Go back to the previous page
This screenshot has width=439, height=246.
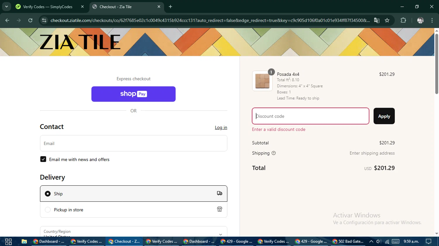[7, 20]
